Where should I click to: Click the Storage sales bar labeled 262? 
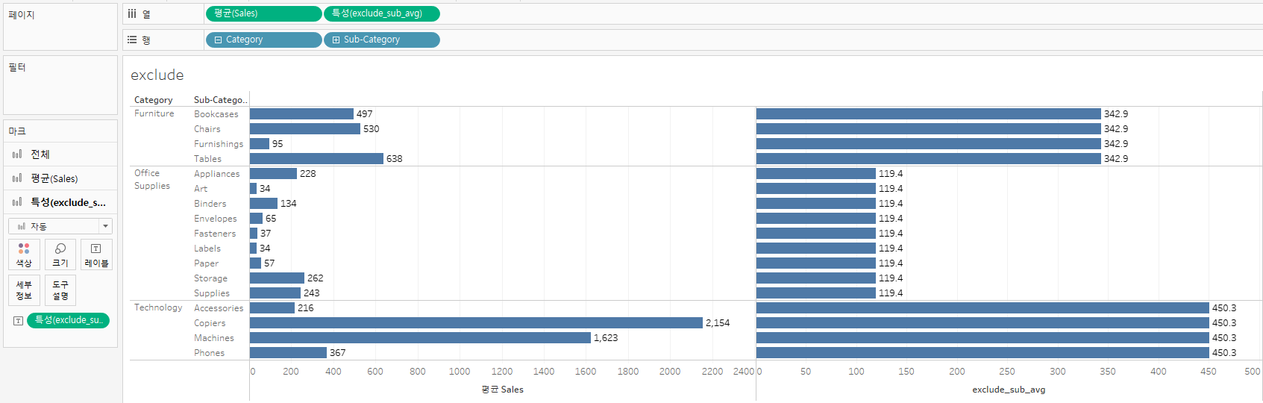(x=277, y=278)
